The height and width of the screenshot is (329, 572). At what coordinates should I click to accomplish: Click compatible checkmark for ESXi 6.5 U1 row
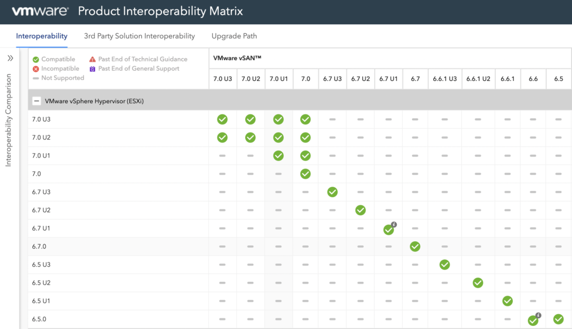click(x=507, y=301)
